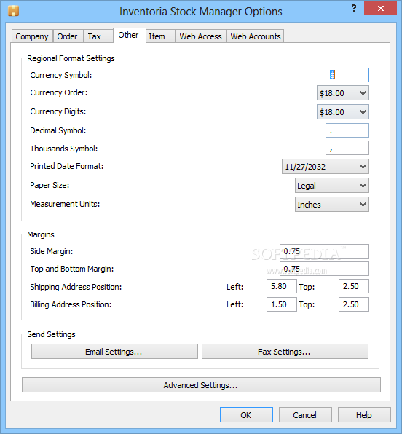Click Billing Address Left position field

[282, 304]
